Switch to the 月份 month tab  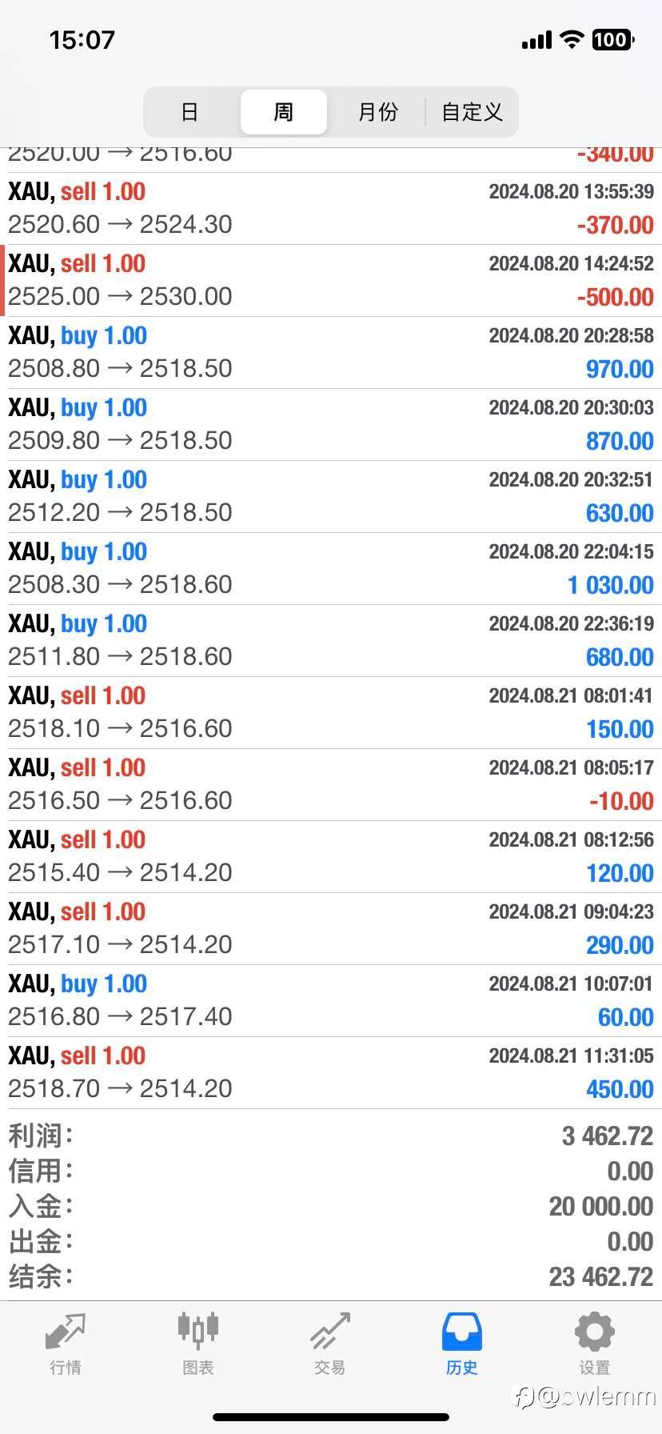click(377, 112)
